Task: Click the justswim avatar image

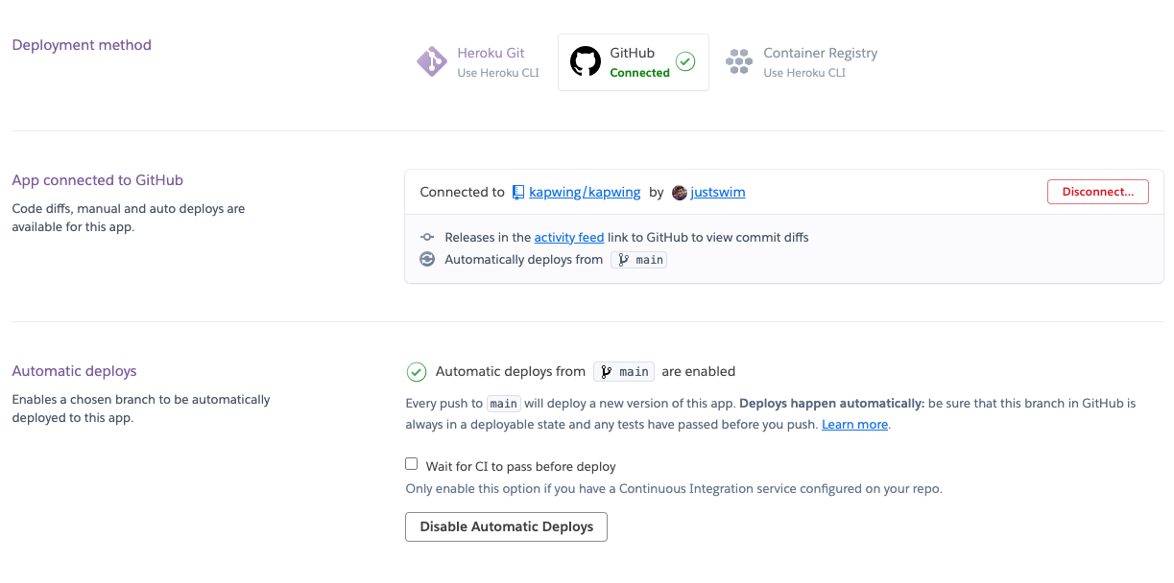Action: tap(680, 193)
